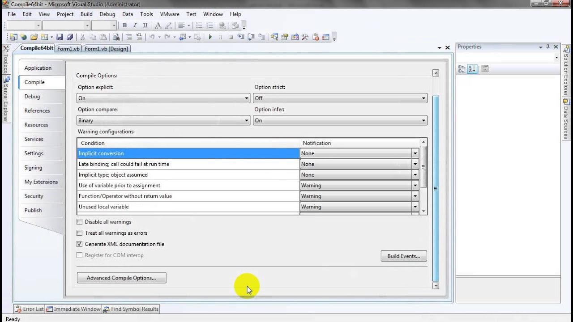Click the Undo arrow icon

(152, 37)
